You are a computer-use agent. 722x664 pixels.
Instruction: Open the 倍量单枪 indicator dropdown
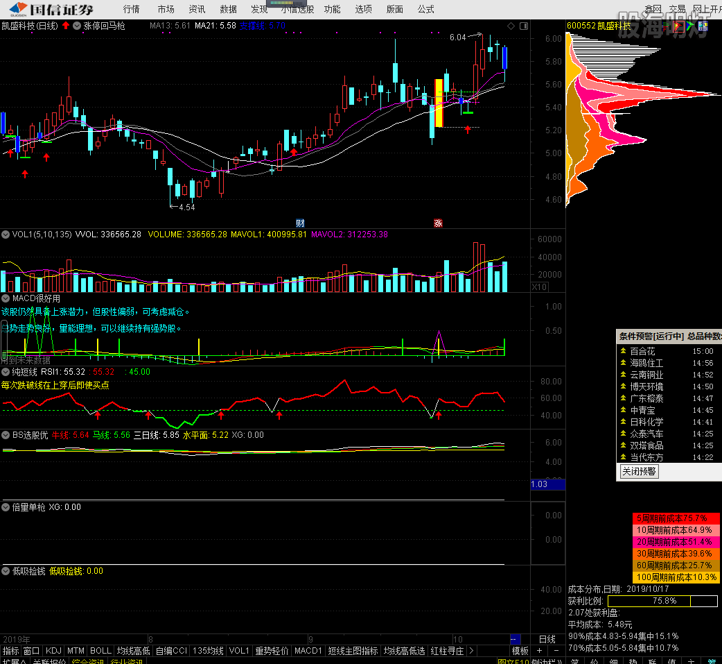(x=6, y=507)
